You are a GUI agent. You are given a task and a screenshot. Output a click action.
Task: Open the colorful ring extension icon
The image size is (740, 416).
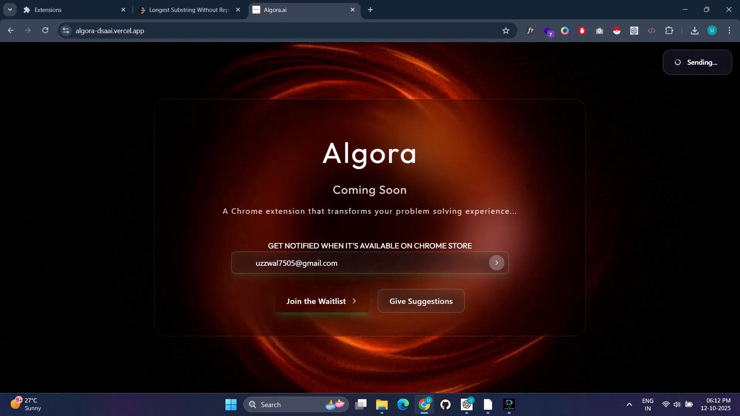click(565, 30)
